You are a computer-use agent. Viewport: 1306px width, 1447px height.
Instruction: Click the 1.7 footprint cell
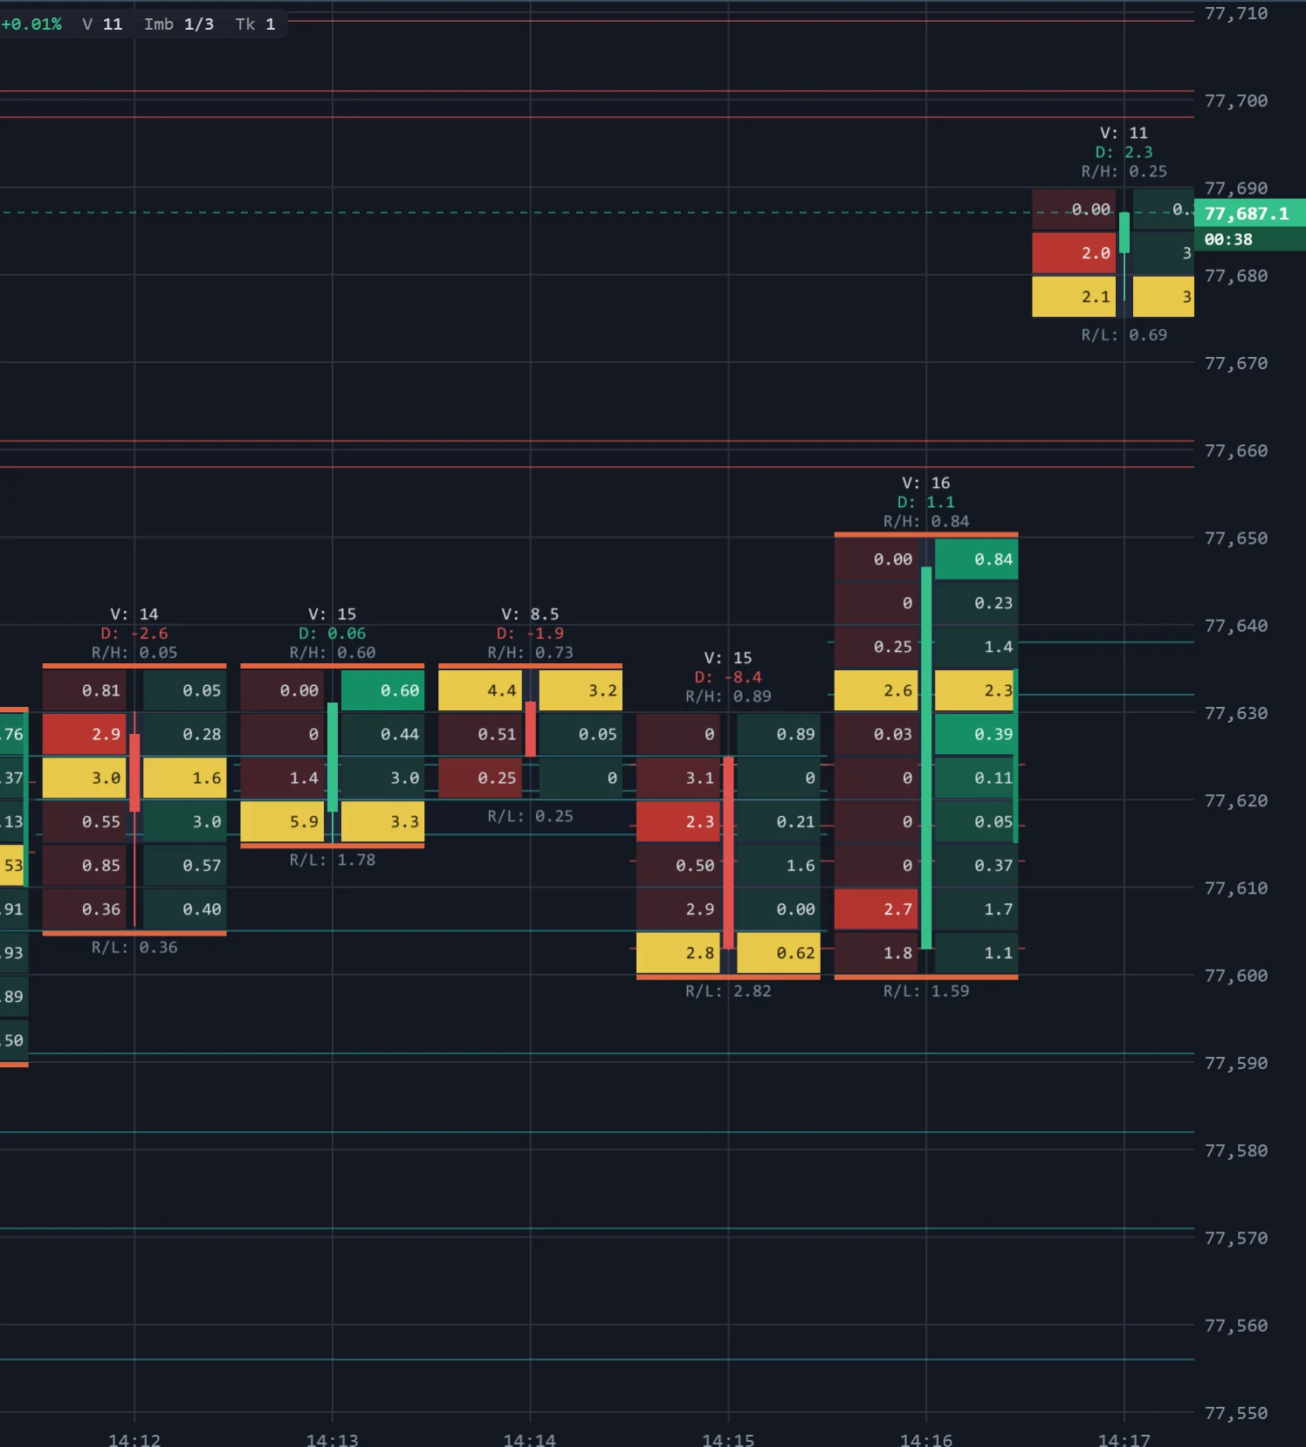[x=976, y=909]
